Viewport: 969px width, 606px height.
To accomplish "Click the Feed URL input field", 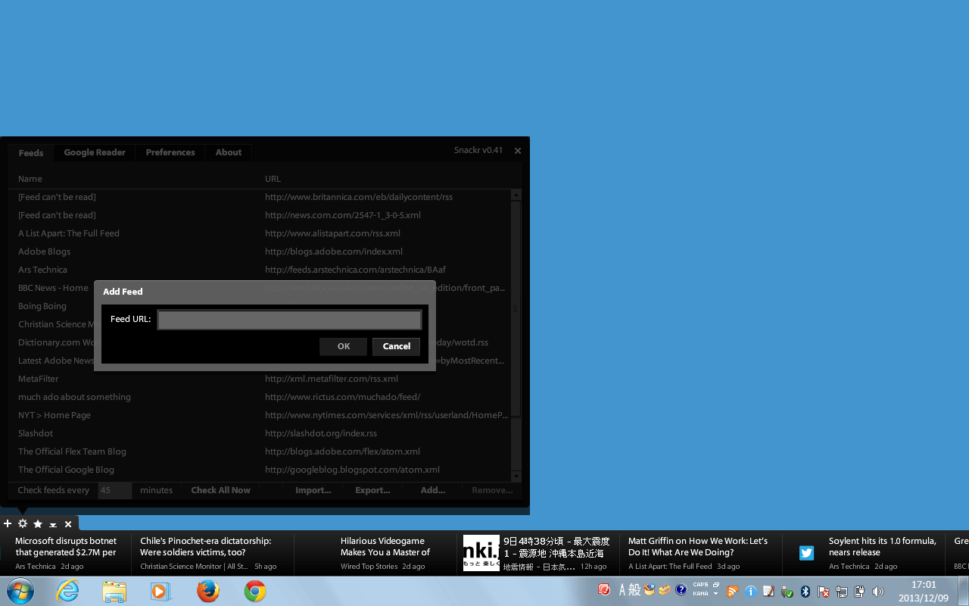I will [289, 320].
